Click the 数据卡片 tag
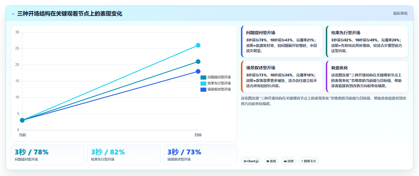This screenshot has height=176, width=419. click(309, 161)
